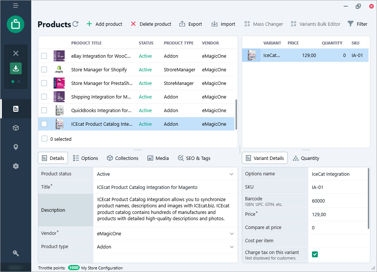Export products
The width and height of the screenshot is (377, 272).
click(191, 24)
